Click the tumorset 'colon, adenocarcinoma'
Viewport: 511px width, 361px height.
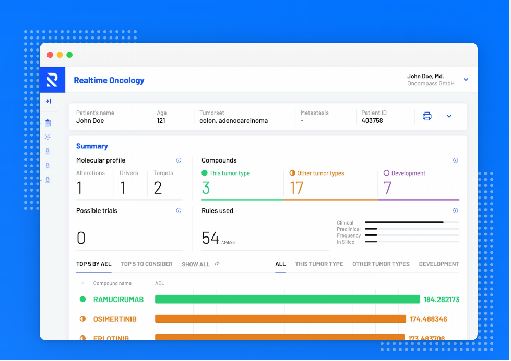[234, 121]
